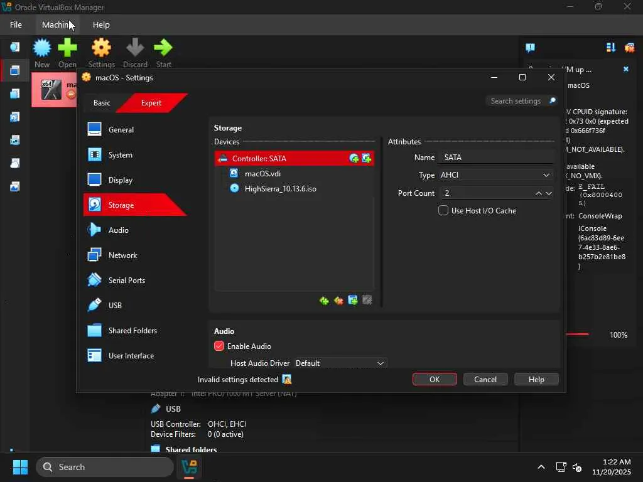Open the Network settings category
Screen dimensions: 643x482
pyautogui.click(x=134, y=255)
